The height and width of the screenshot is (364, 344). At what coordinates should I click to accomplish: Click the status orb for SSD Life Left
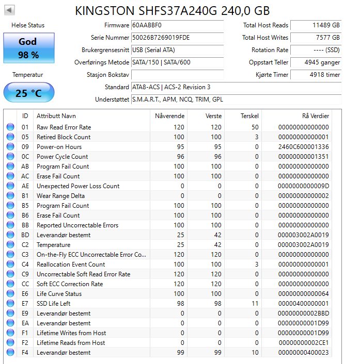(10, 303)
